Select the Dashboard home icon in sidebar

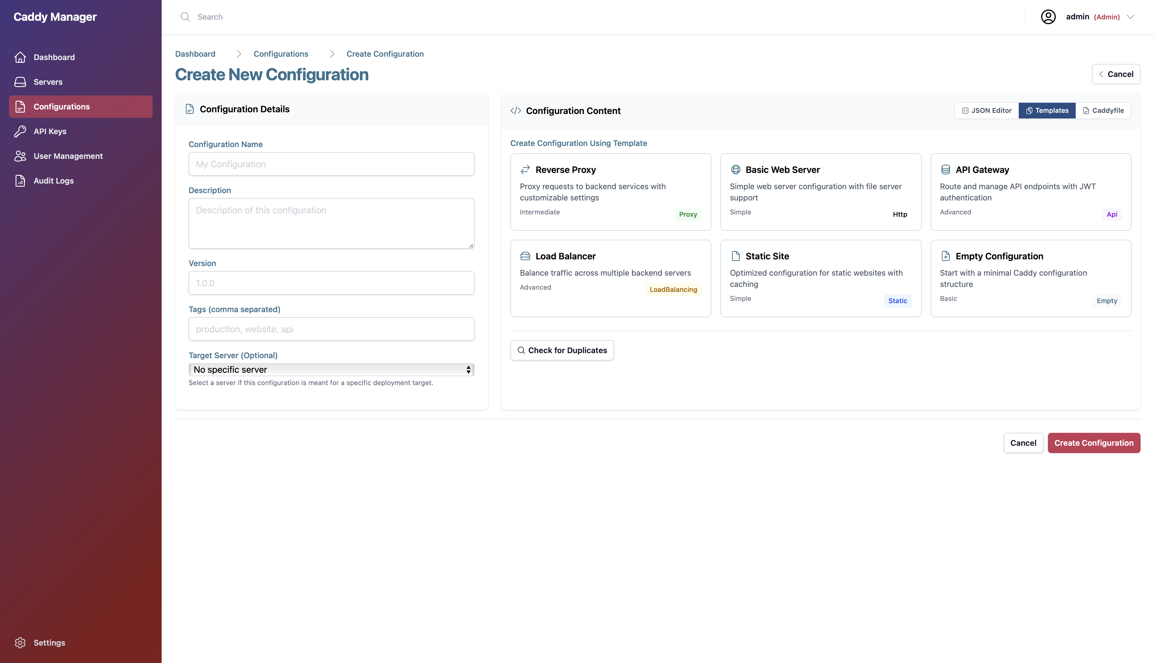[x=20, y=57]
